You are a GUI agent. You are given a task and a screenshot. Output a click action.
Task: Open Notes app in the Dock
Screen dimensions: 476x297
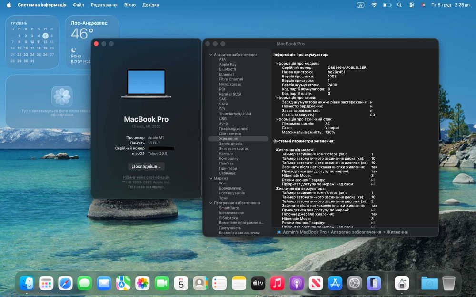pos(239,283)
